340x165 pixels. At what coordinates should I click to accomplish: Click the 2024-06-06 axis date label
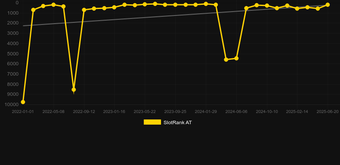tap(236, 112)
